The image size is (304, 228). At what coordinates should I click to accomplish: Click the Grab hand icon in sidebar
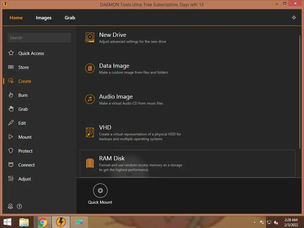pyautogui.click(x=11, y=109)
